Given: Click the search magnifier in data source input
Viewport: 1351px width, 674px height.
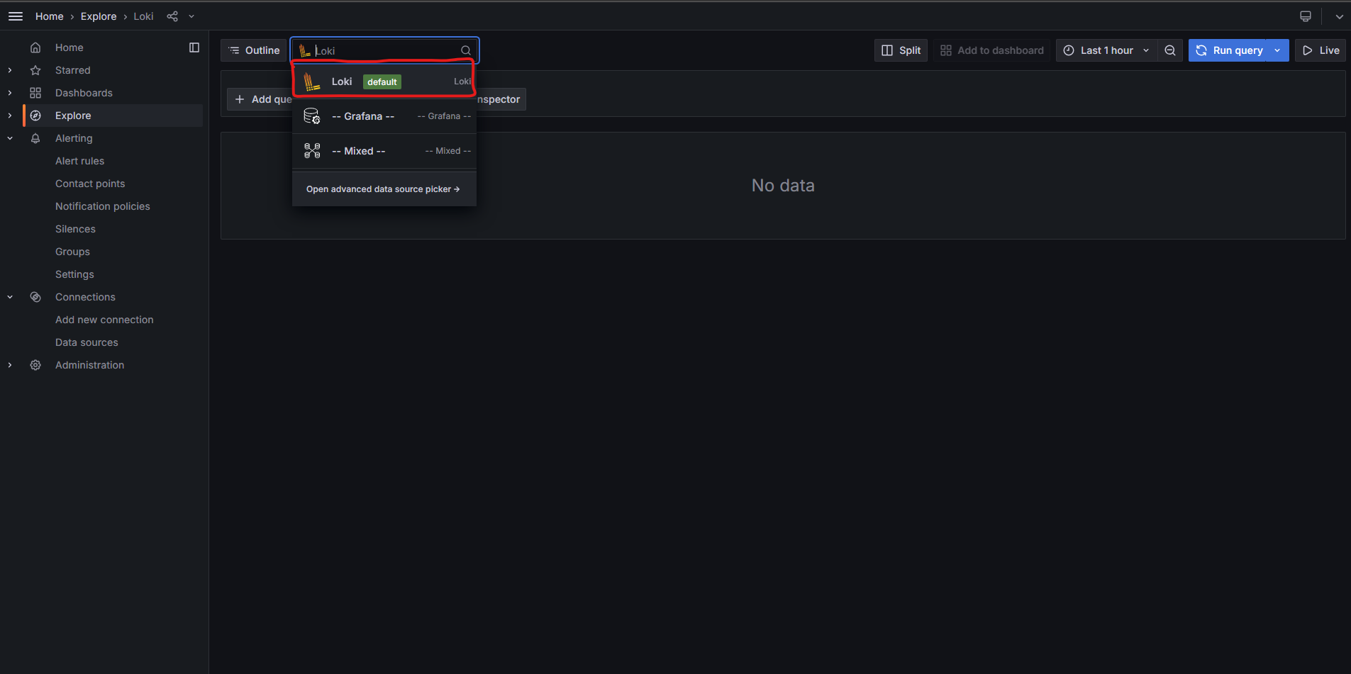Looking at the screenshot, I should [x=466, y=50].
